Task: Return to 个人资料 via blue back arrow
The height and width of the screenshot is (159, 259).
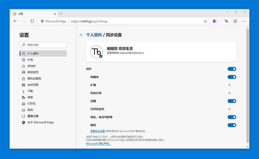Action: (81, 35)
